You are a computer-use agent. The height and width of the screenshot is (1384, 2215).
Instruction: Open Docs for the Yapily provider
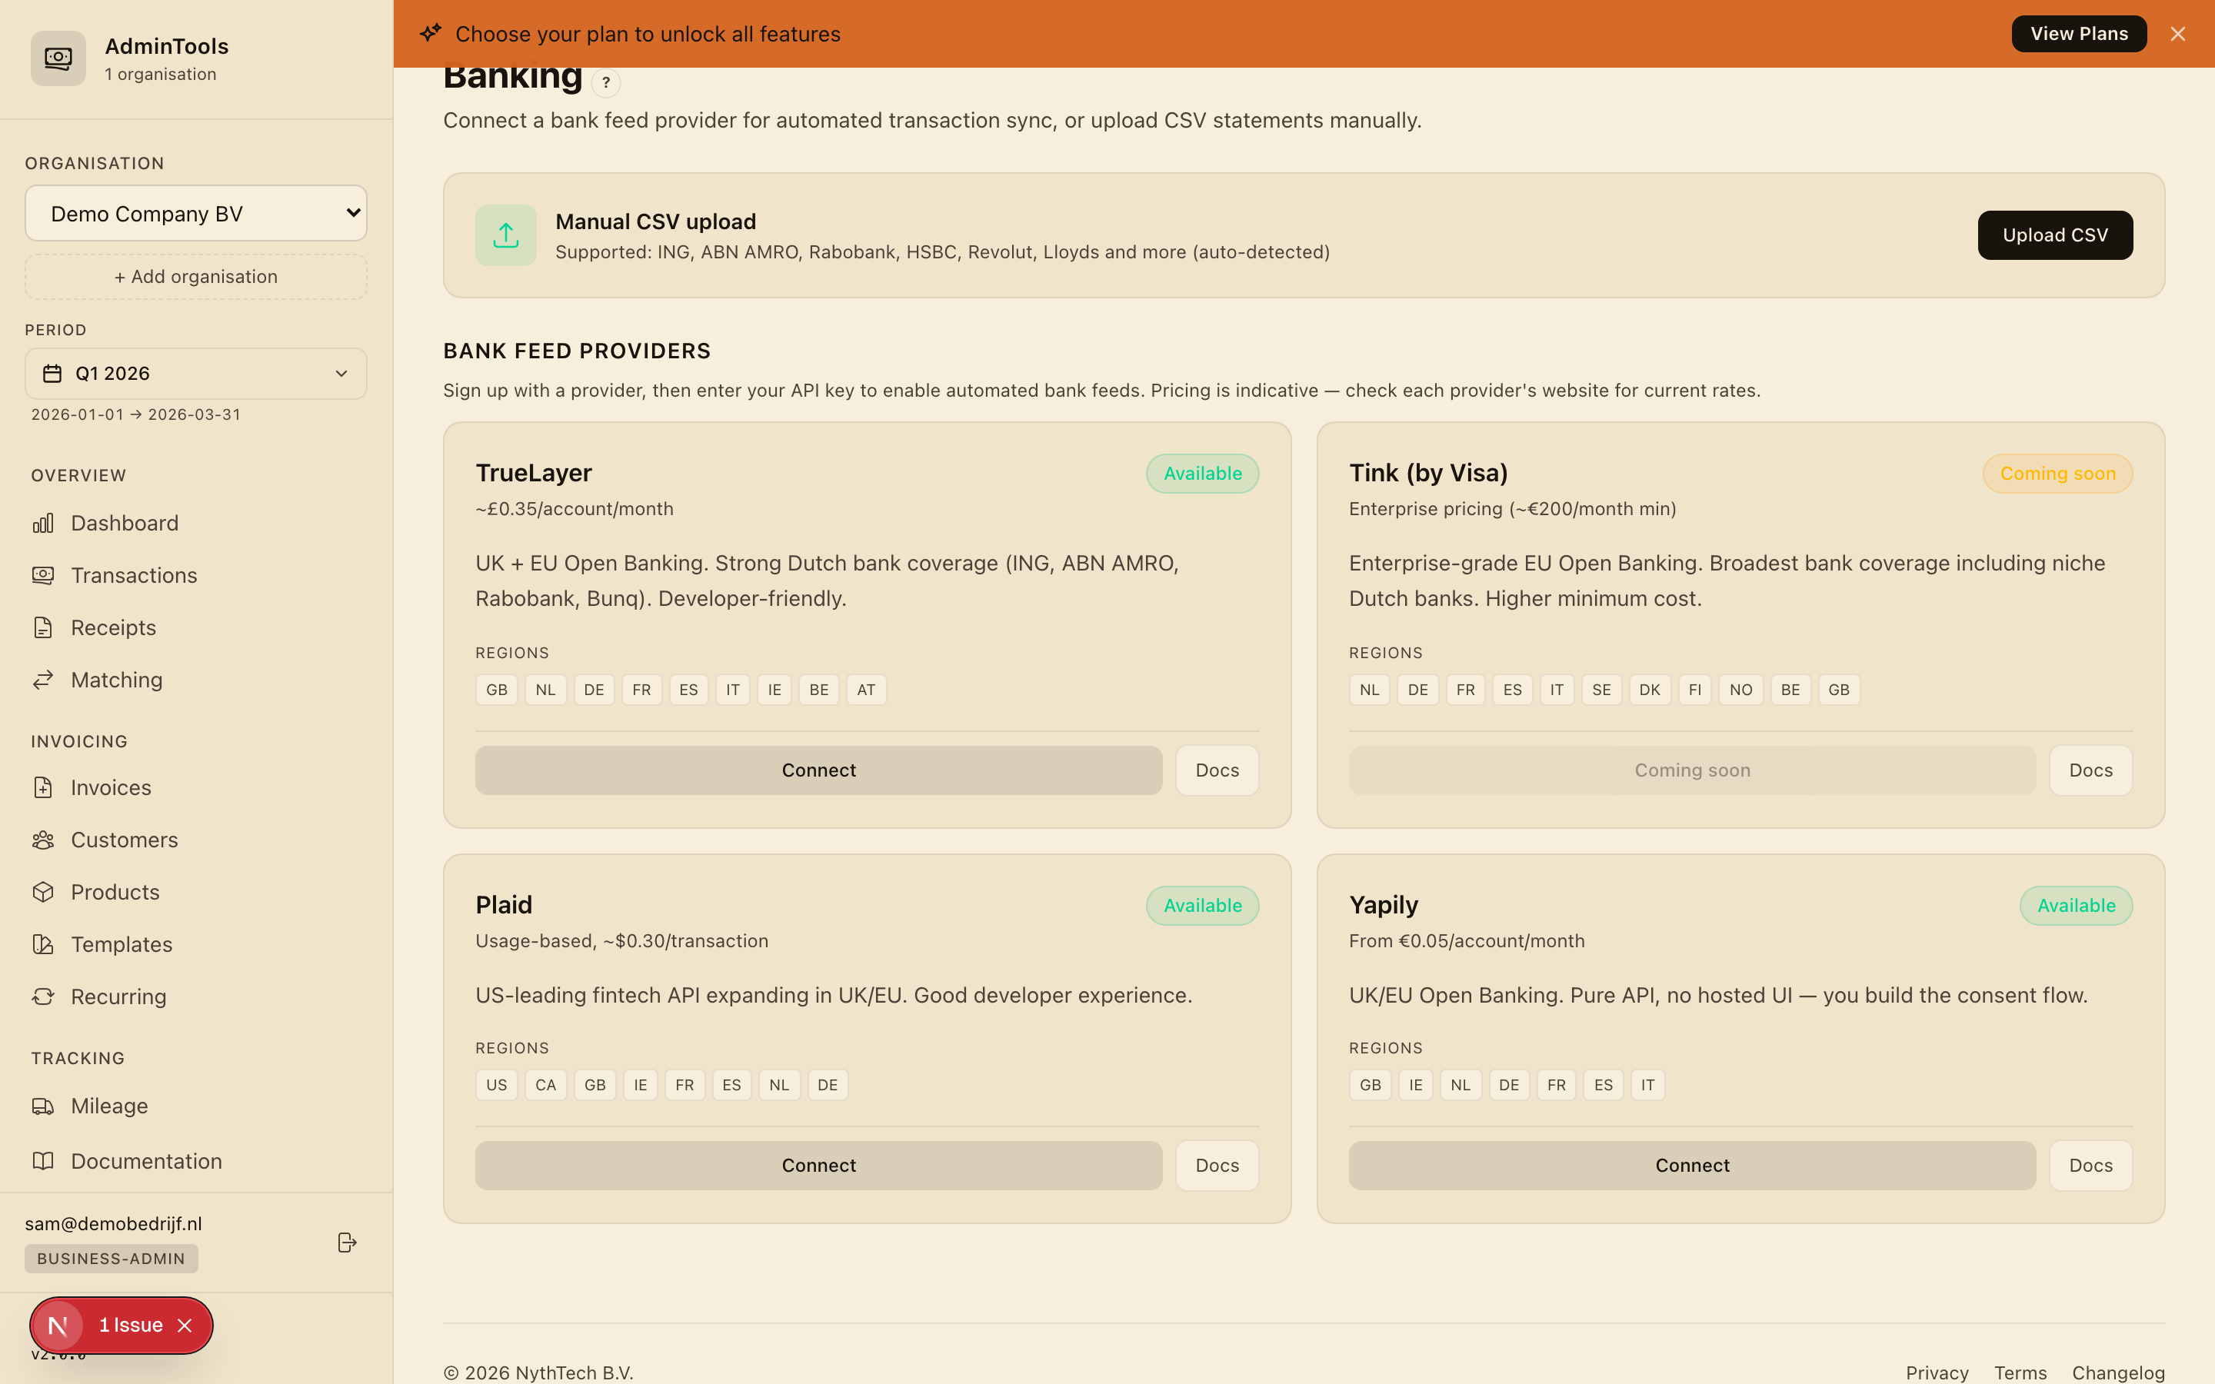[2090, 1165]
